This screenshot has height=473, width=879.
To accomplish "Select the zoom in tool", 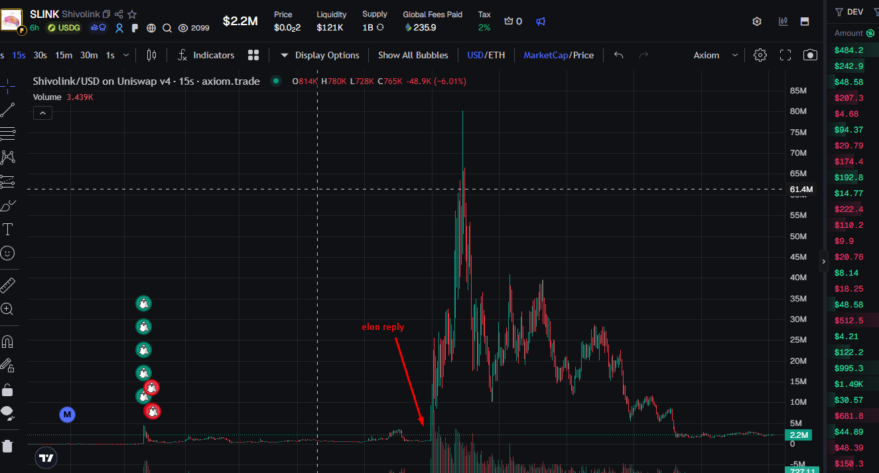I will pos(7,309).
